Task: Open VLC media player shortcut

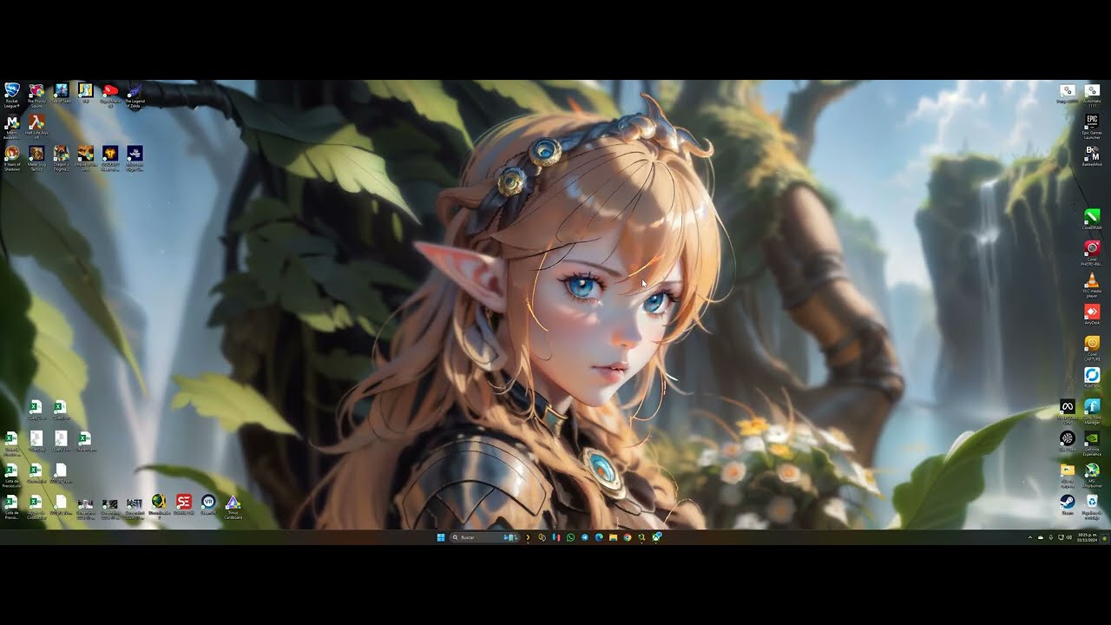Action: tap(1092, 285)
